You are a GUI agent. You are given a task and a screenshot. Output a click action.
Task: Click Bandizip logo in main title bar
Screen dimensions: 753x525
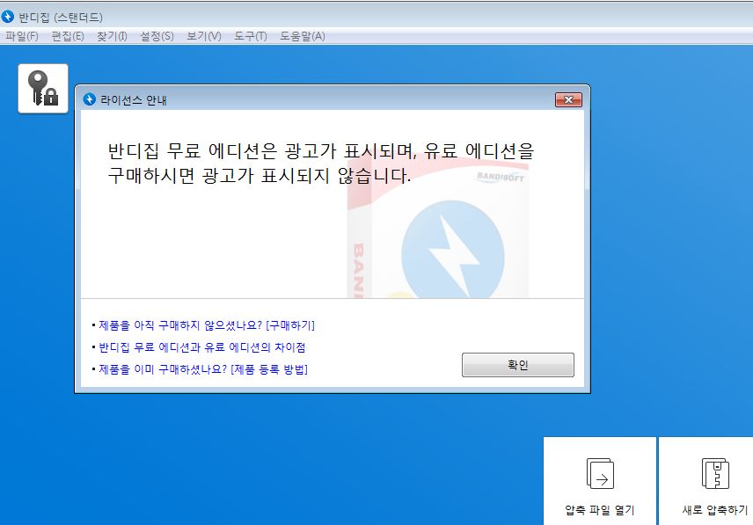pos(8,17)
